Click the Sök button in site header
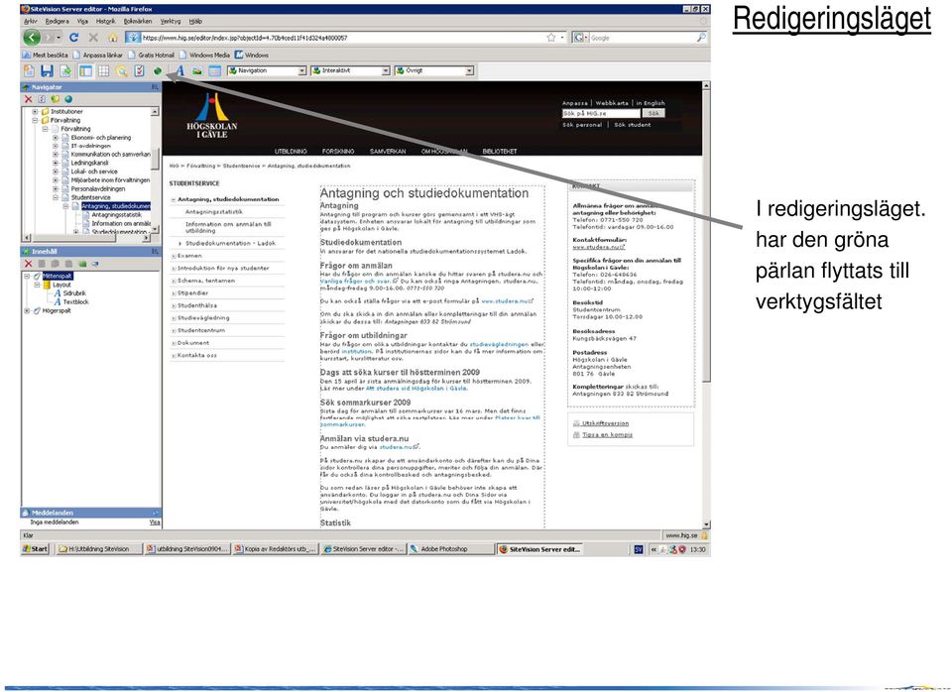This screenshot has height=692, width=952. click(654, 113)
